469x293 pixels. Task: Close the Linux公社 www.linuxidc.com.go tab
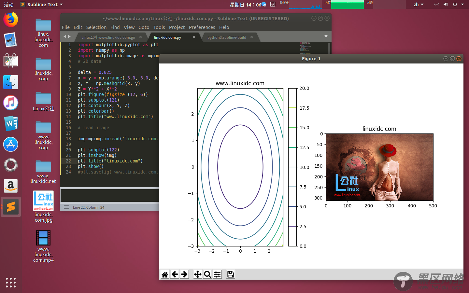[140, 37]
